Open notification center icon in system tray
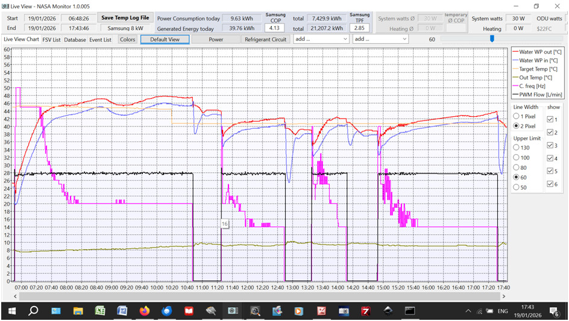The height and width of the screenshot is (321, 569). [x=556, y=311]
